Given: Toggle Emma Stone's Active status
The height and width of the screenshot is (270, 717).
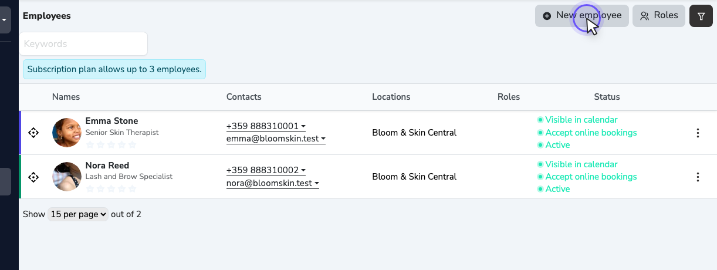Looking at the screenshot, I should point(553,145).
